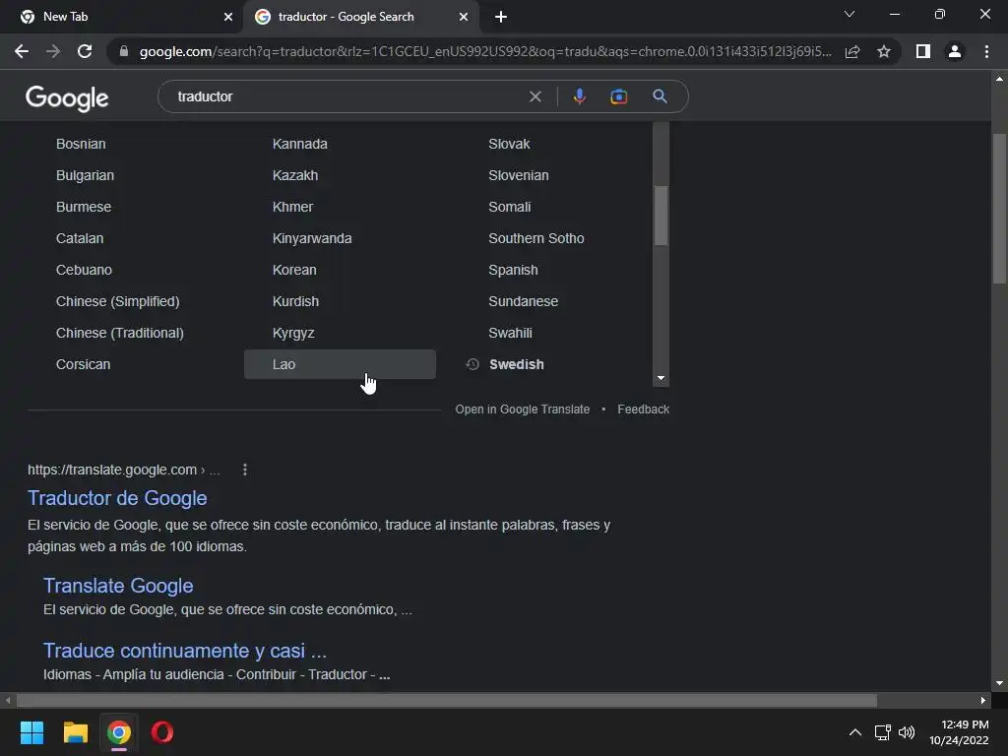Select Swahili language option
1008x756 pixels.
point(511,333)
